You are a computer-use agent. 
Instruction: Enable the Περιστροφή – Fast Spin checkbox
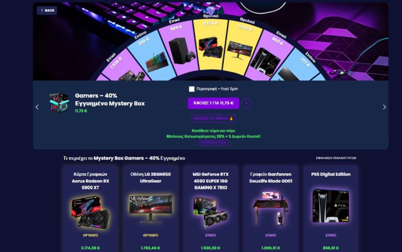coord(192,89)
